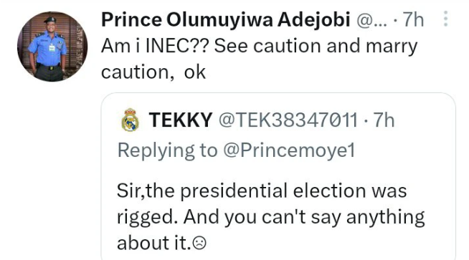
Task: Tap the frowning face emoji
Action: (x=199, y=243)
